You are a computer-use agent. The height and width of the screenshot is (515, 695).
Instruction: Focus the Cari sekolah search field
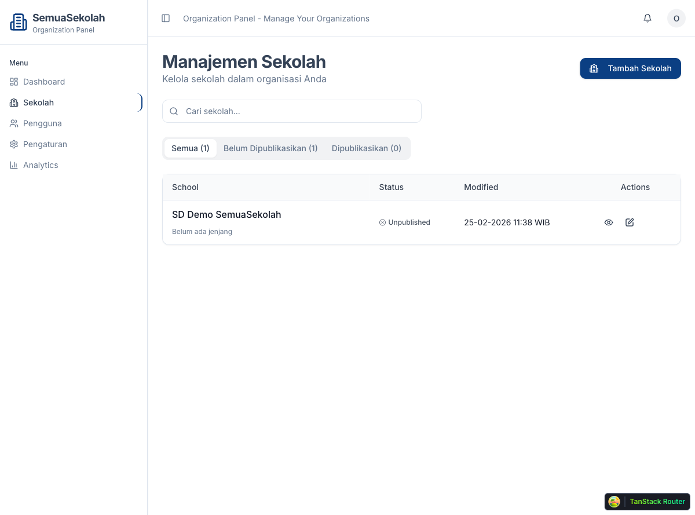(298, 111)
